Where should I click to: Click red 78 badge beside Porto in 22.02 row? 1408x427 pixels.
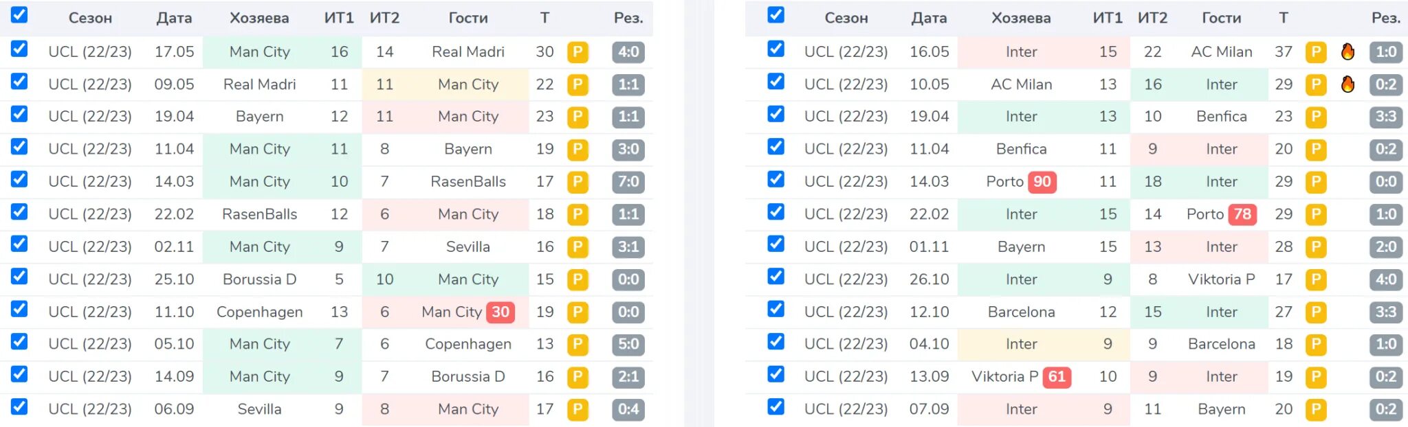(x=1242, y=214)
